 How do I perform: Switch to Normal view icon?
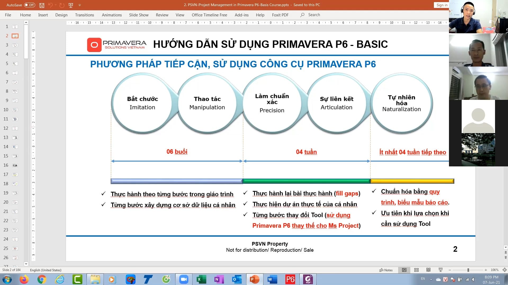point(404,270)
